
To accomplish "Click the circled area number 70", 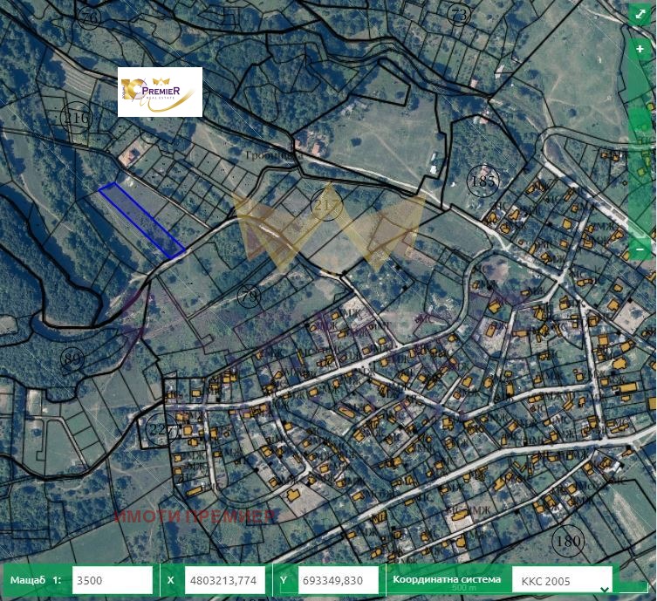I will tap(88, 17).
